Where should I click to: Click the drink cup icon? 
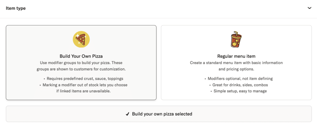236,40
